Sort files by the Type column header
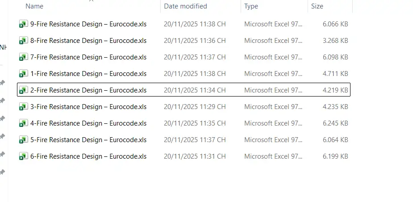 [x=251, y=6]
